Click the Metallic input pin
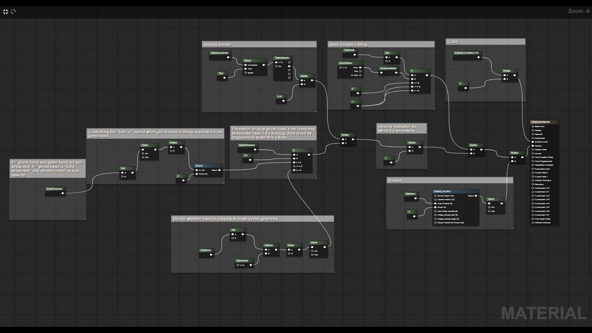 pos(533,130)
